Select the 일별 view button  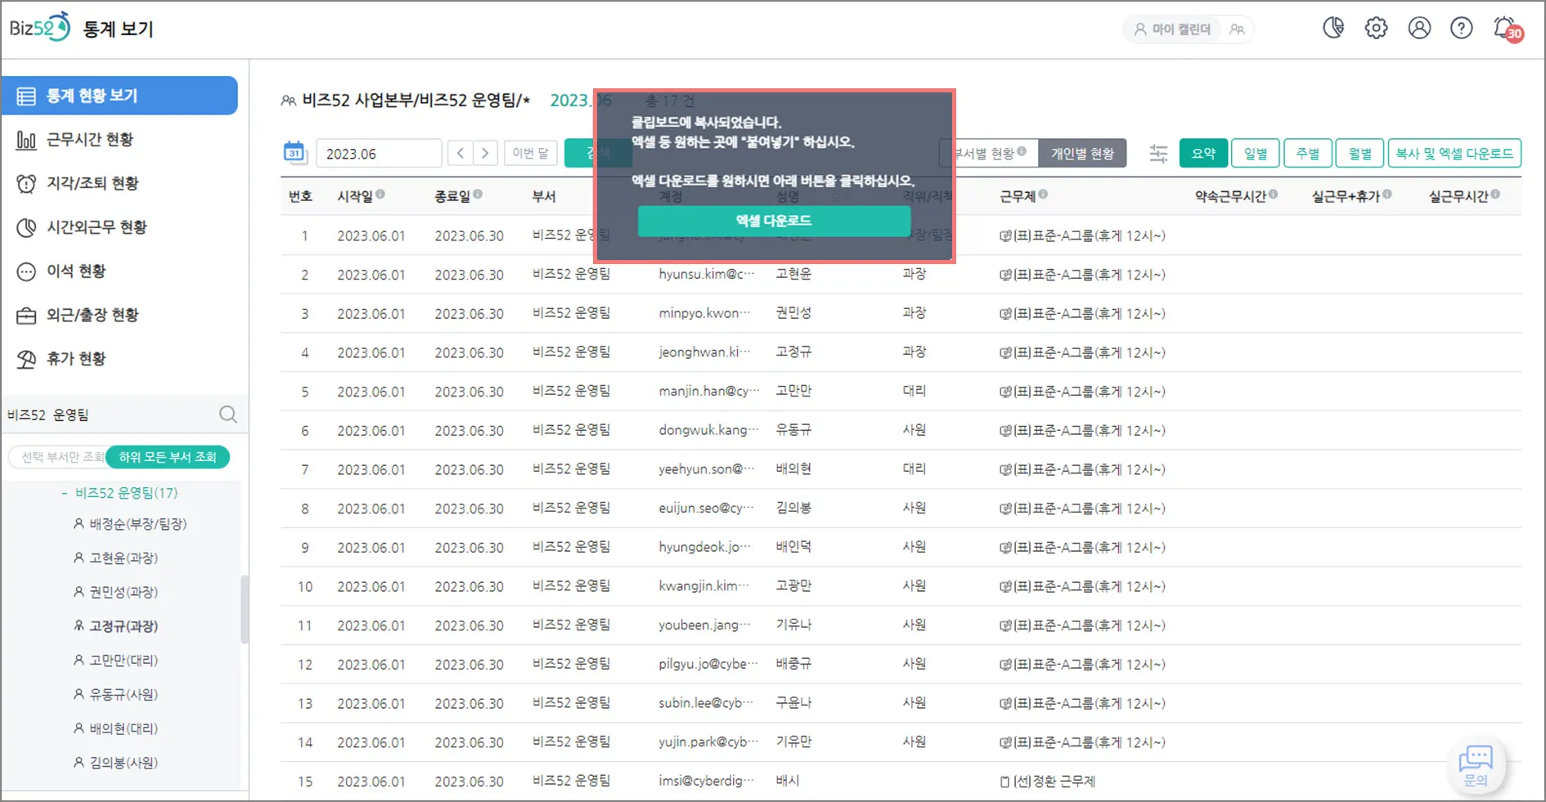point(1256,153)
